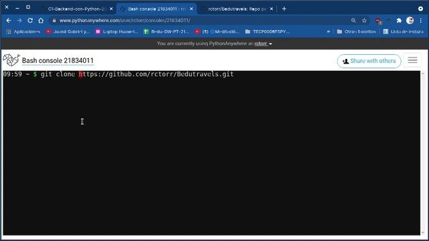This screenshot has width=429, height=241.
Task: Click the Share with others button
Action: (369, 61)
